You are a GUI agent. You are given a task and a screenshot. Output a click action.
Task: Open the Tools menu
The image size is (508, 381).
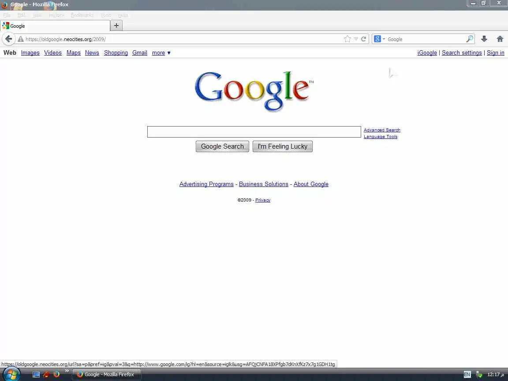click(106, 15)
